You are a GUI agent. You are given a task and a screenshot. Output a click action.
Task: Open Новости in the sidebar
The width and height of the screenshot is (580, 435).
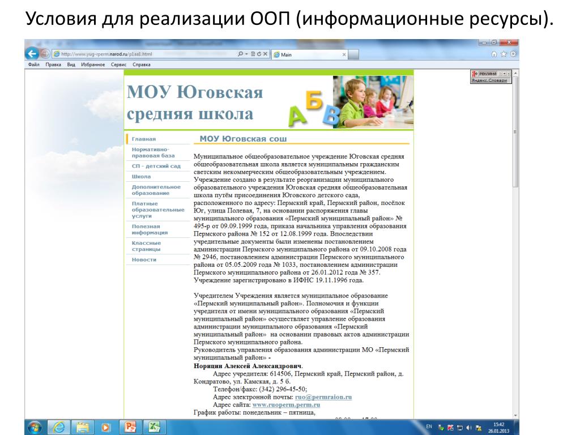(144, 259)
